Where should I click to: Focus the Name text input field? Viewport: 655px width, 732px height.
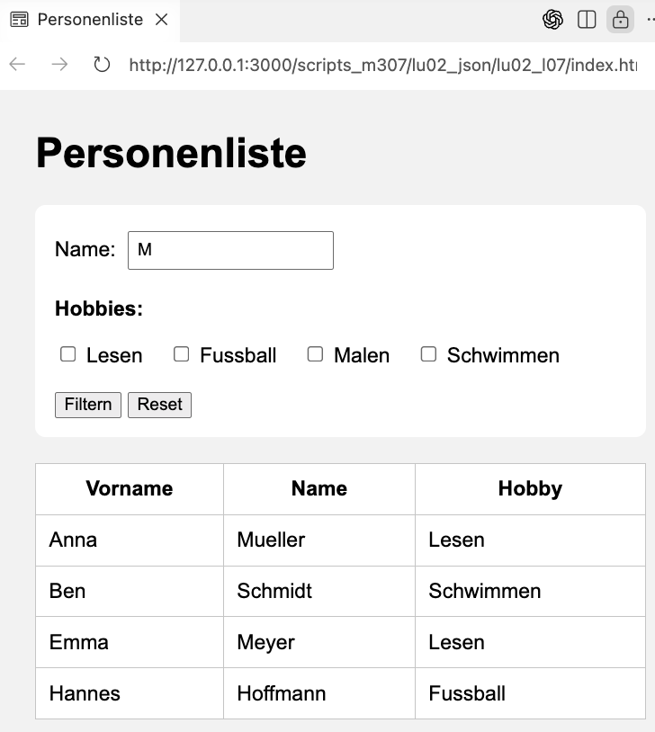(230, 250)
